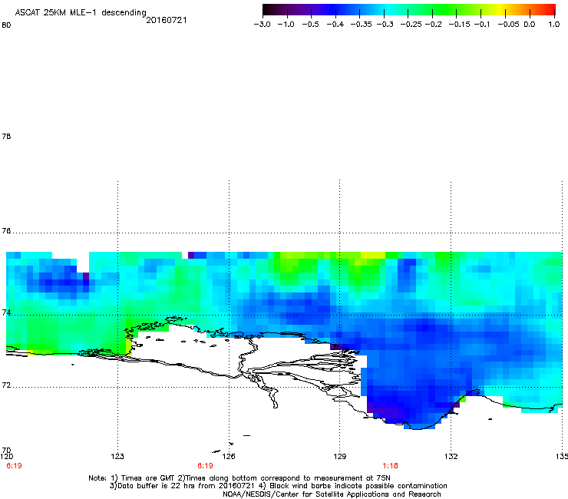Image resolution: width=568 pixels, height=499 pixels.
Task: Click the "126" longitude axis label
Action: pyautogui.click(x=229, y=456)
